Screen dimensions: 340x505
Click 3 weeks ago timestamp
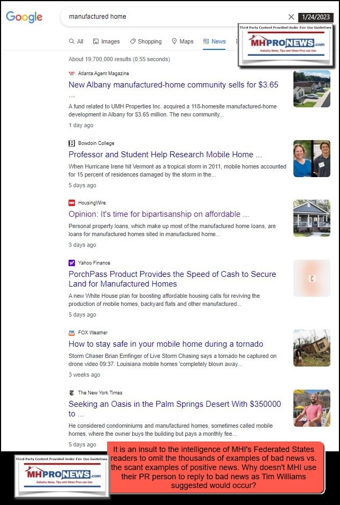click(84, 375)
